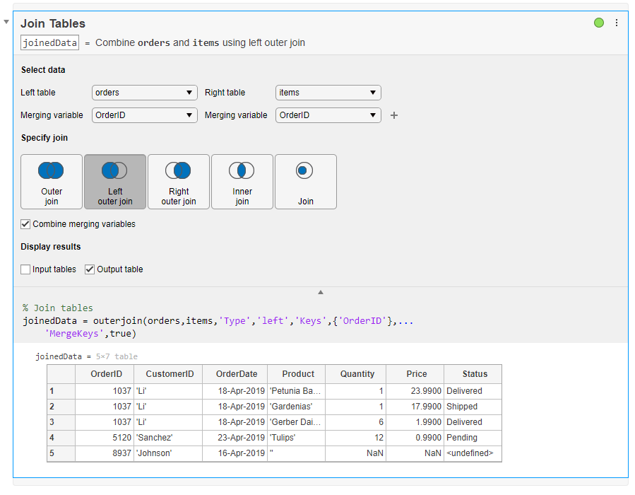The width and height of the screenshot is (635, 495).
Task: Enable the Input tables checkbox
Action: pos(26,269)
